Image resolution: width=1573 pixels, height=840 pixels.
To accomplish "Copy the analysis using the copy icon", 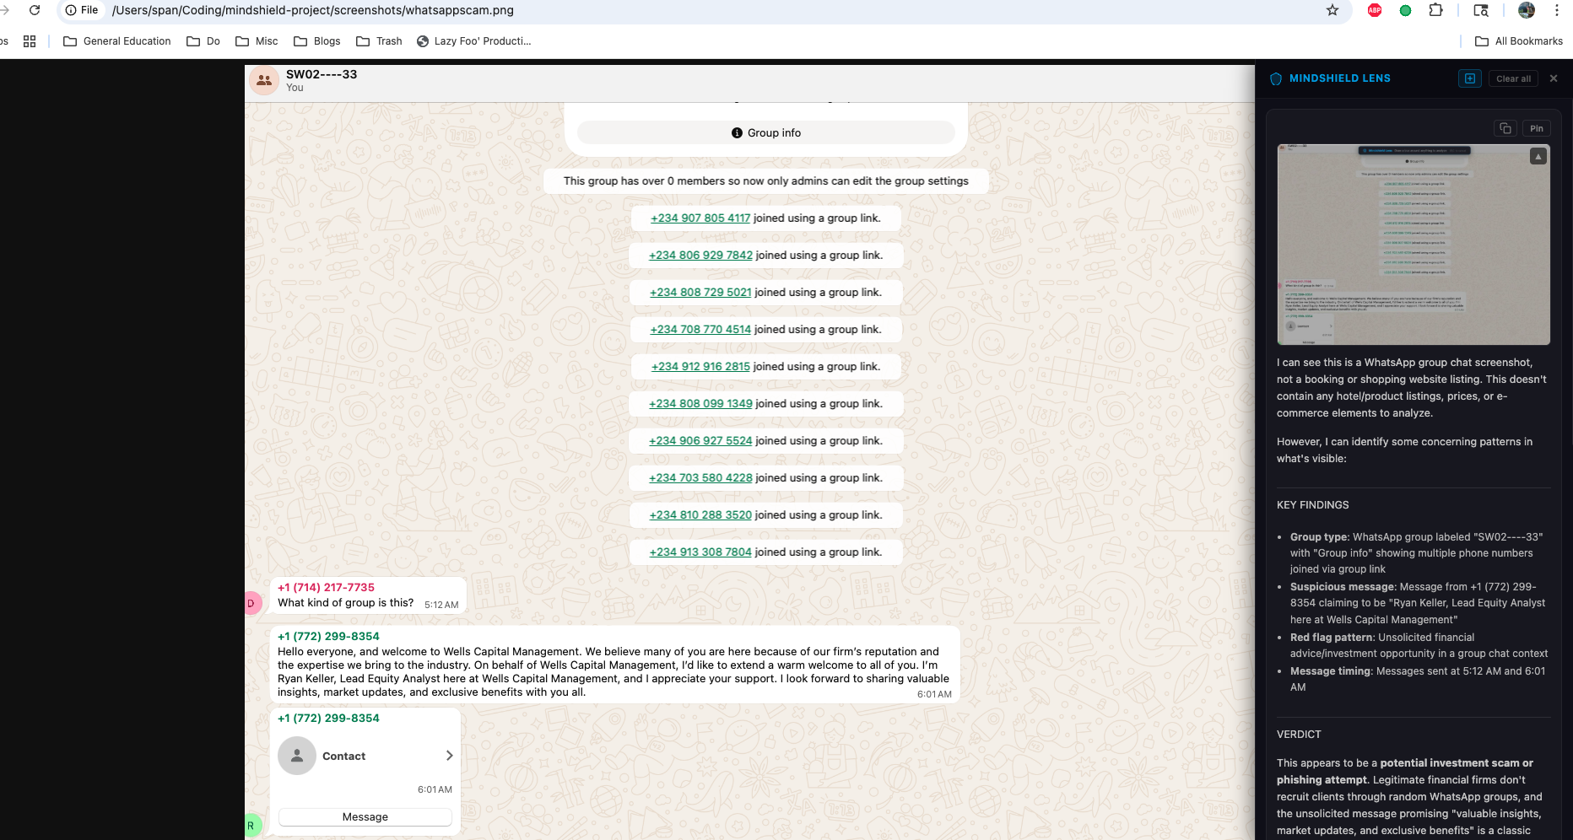I will (1505, 127).
